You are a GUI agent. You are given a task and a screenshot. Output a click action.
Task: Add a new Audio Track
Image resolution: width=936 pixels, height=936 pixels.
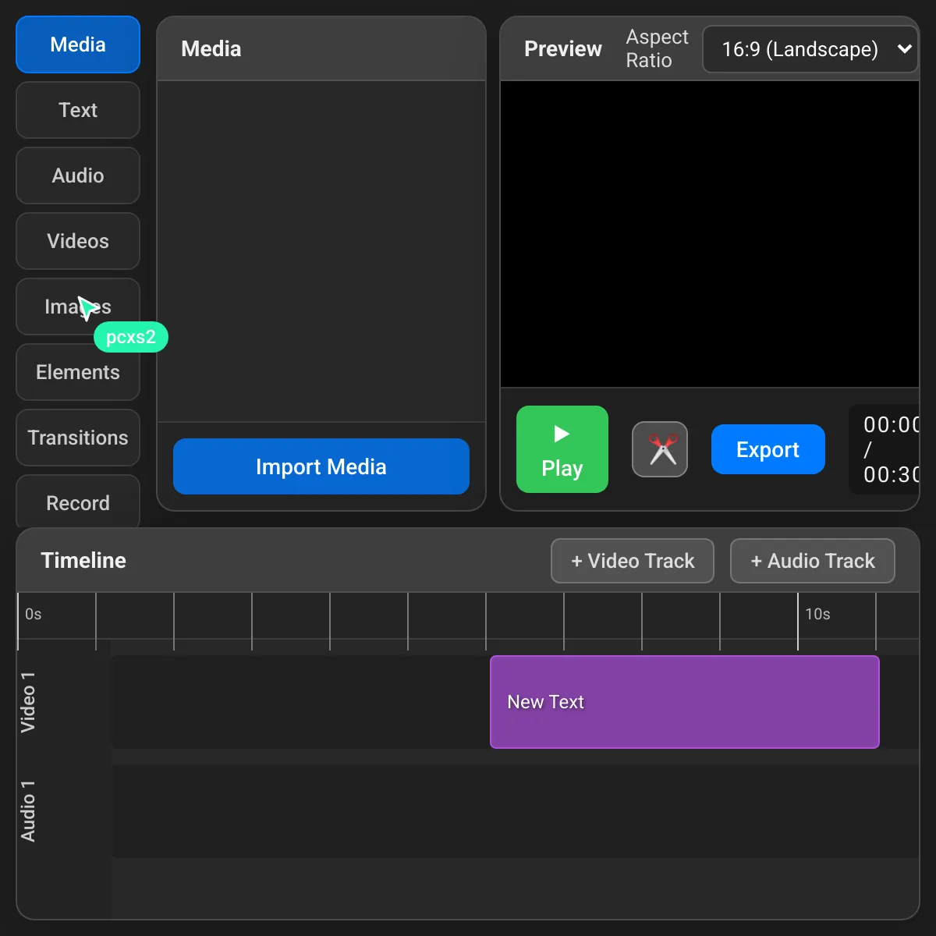click(x=812, y=561)
